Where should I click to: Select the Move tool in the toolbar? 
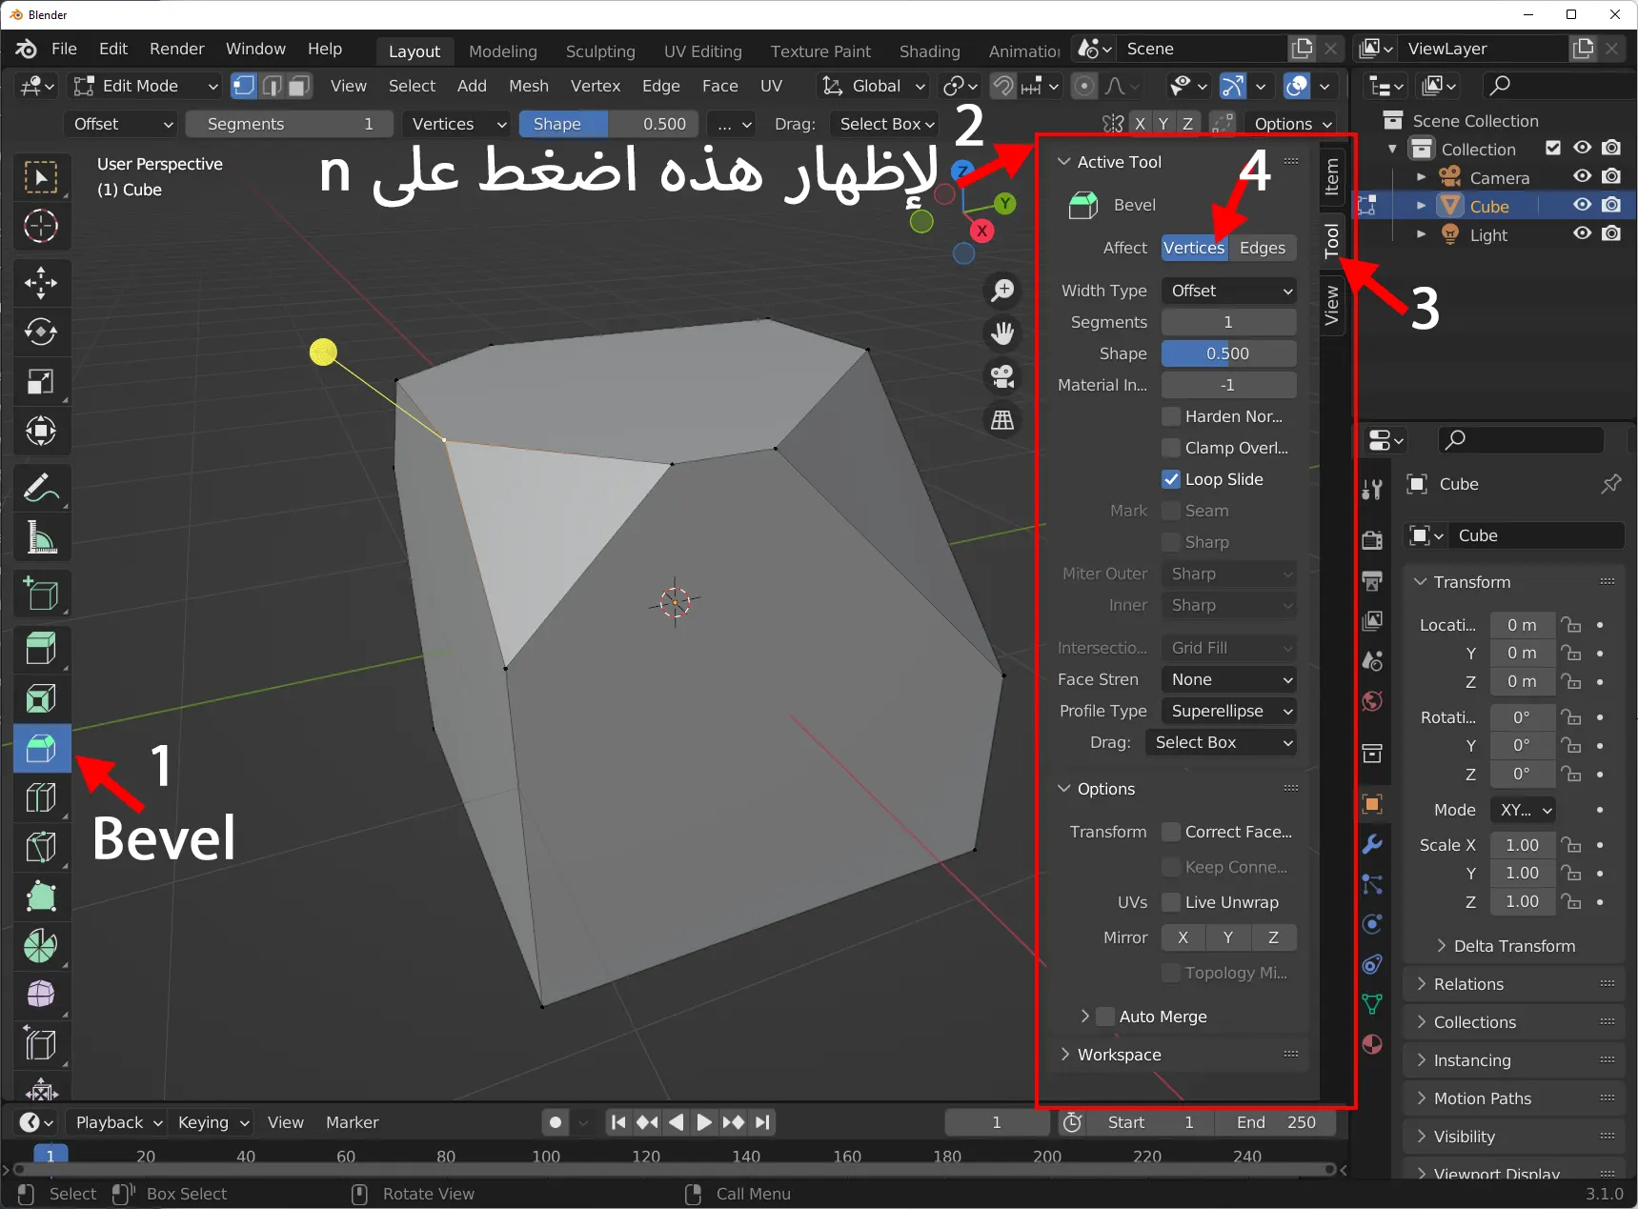(x=41, y=282)
